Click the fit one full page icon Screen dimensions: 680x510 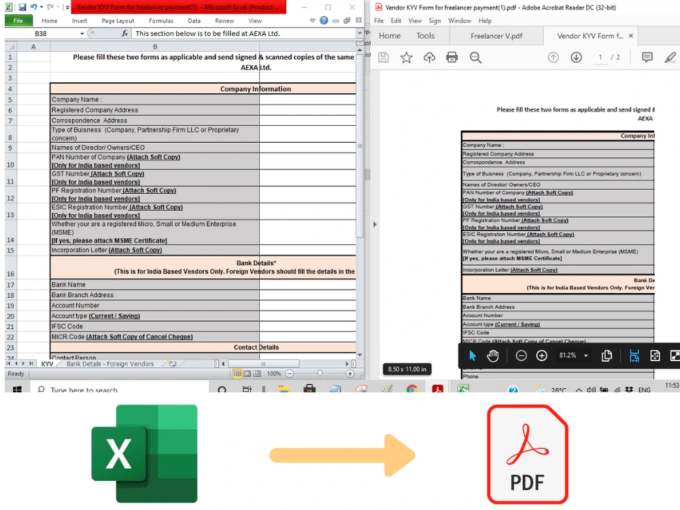coord(655,356)
